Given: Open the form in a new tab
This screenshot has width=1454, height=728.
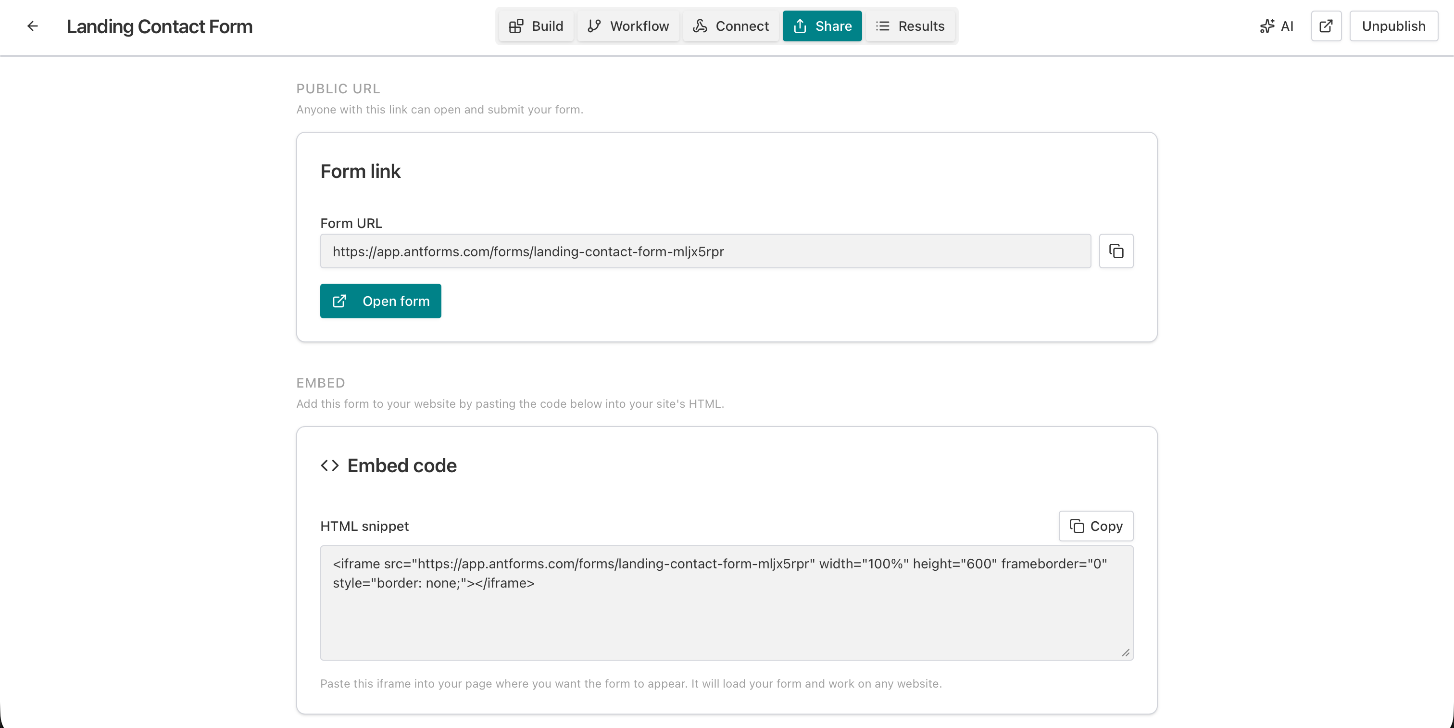Looking at the screenshot, I should coord(380,301).
